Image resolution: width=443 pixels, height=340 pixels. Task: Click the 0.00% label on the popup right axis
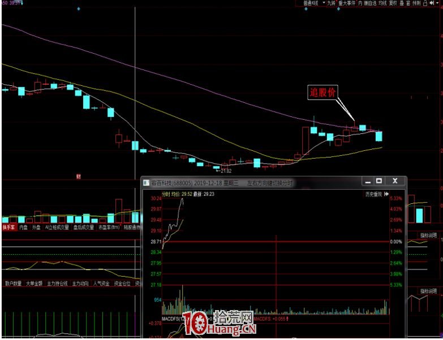396,242
